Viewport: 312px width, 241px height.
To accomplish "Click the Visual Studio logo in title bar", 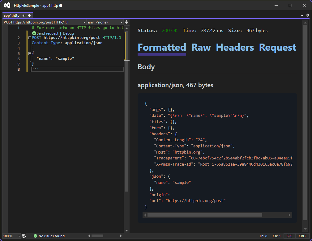I will [x=7, y=5].
